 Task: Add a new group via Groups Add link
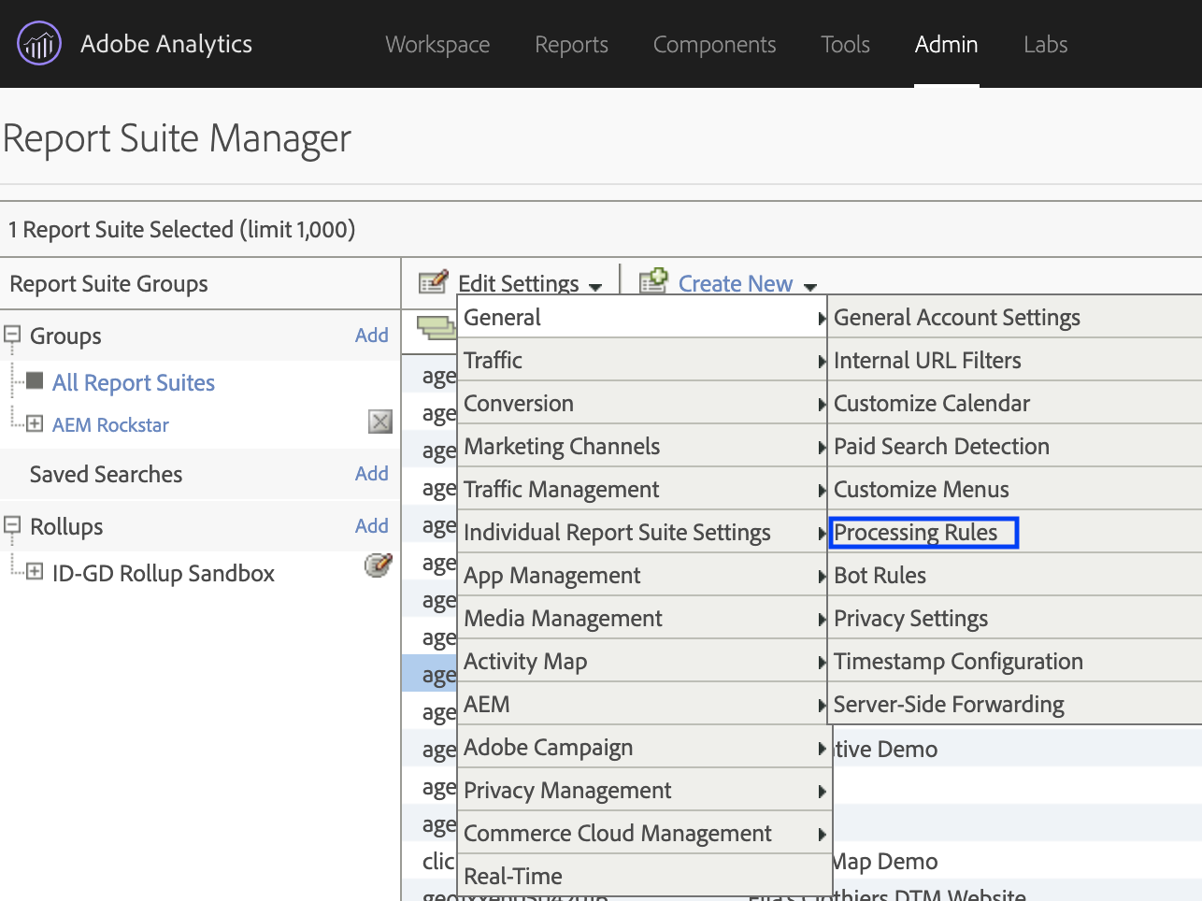tap(371, 335)
